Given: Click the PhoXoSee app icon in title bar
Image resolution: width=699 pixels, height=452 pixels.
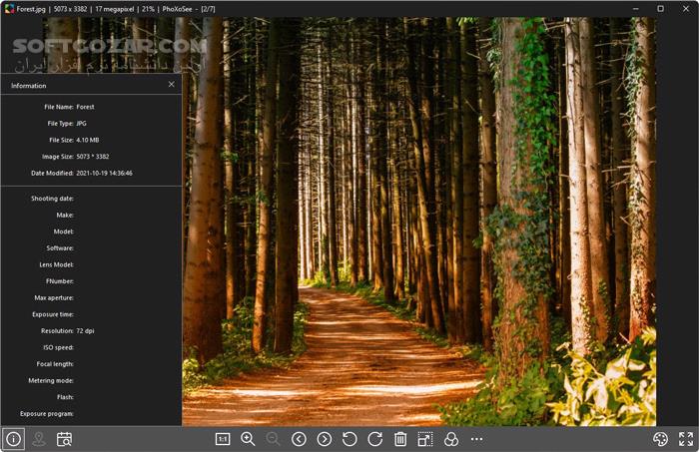Looking at the screenshot, I should [x=9, y=8].
